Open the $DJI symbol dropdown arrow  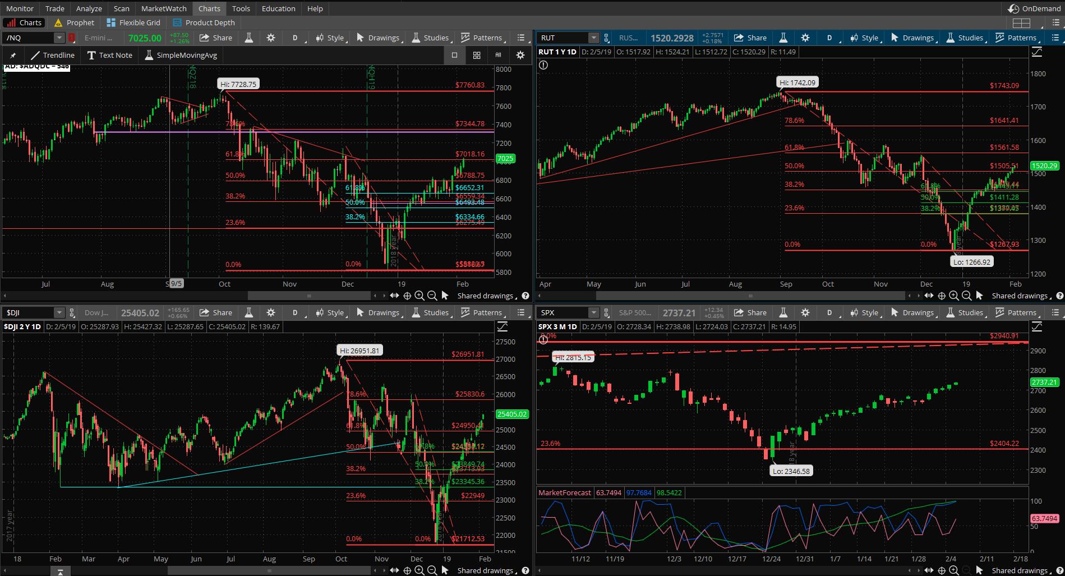pyautogui.click(x=59, y=312)
